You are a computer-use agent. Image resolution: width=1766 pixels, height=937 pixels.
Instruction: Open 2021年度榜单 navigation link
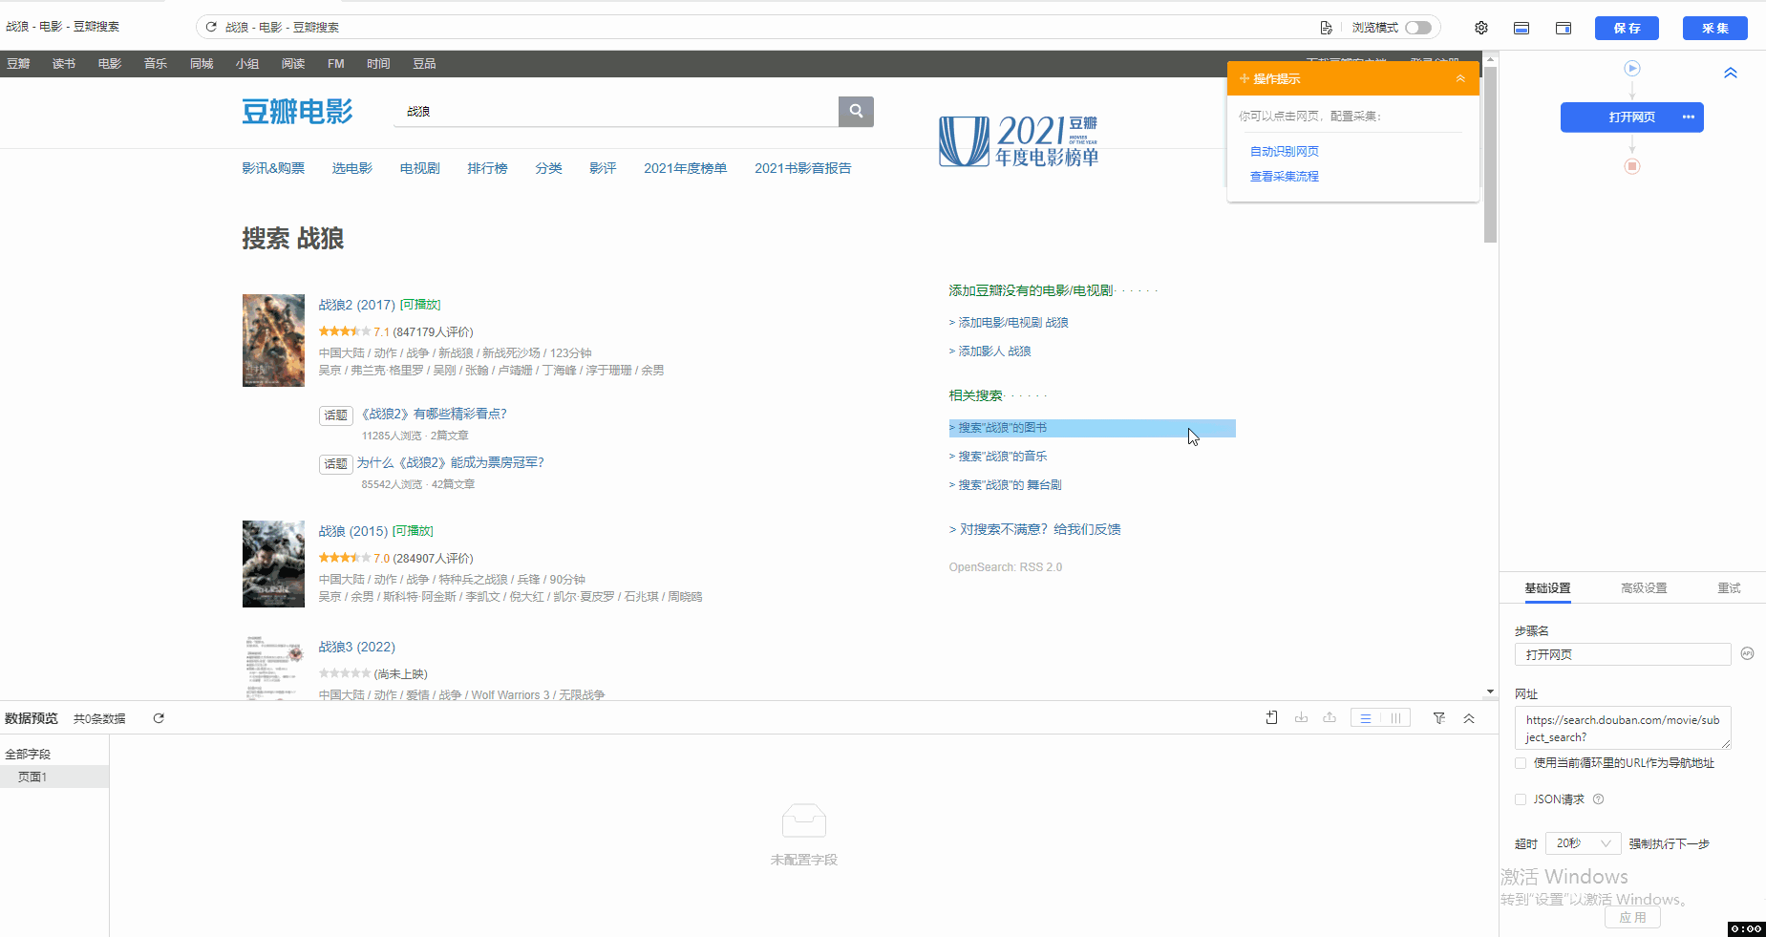click(x=685, y=168)
